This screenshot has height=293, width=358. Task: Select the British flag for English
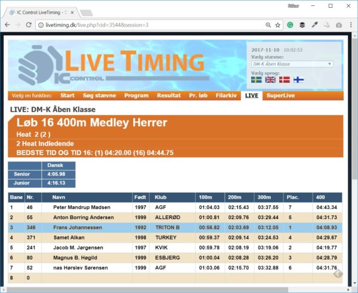[270, 79]
